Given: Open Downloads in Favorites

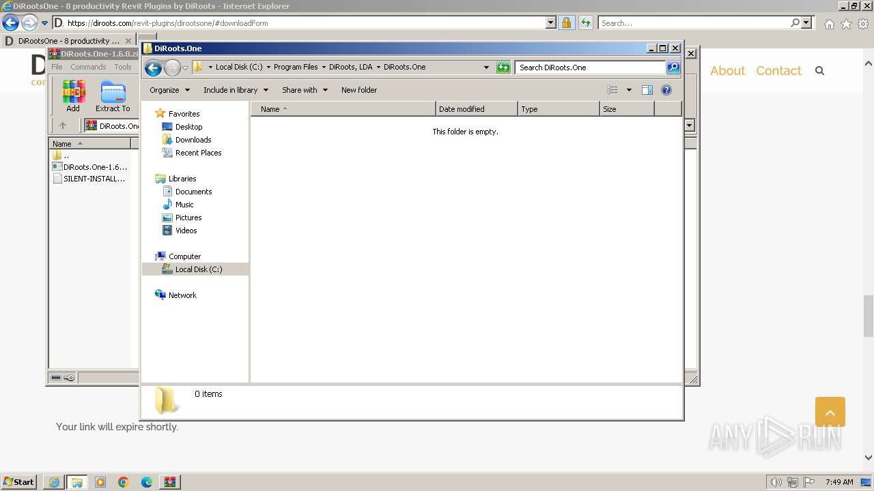Looking at the screenshot, I should coord(193,140).
